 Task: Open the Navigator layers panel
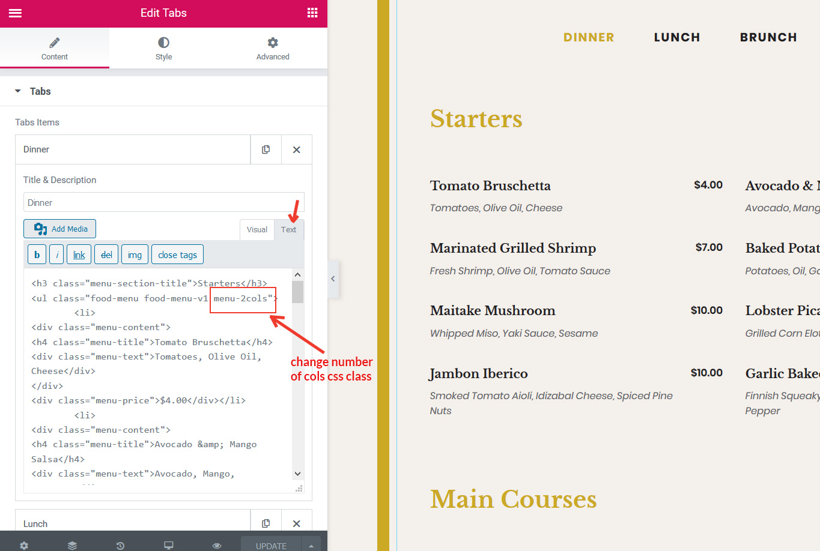pyautogui.click(x=72, y=545)
